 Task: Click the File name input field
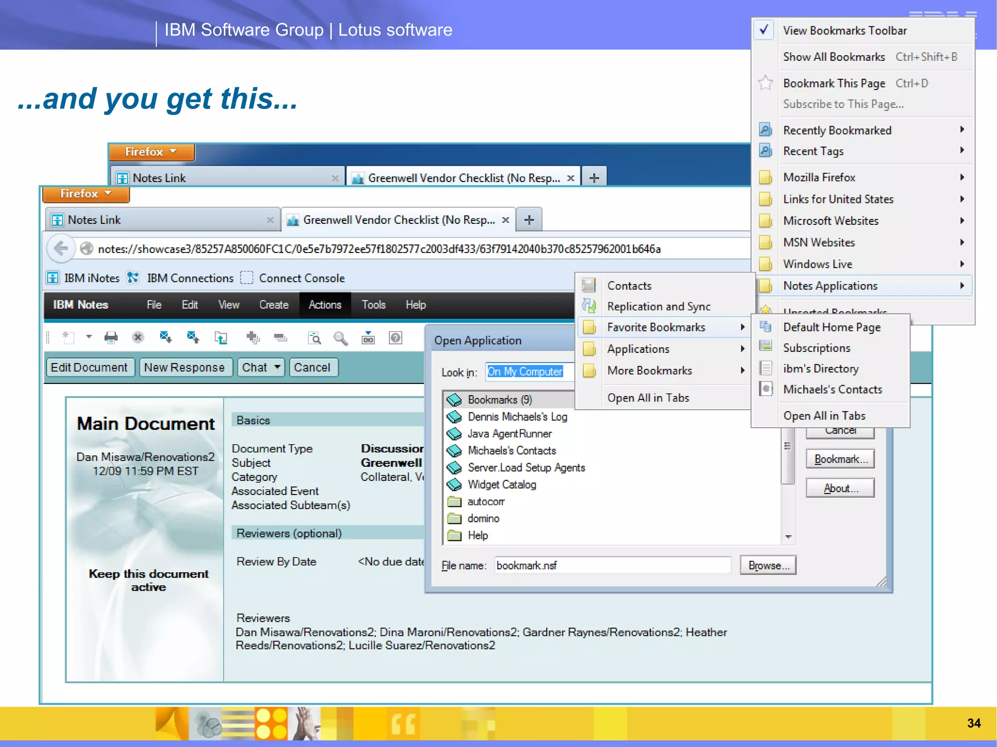pos(613,565)
